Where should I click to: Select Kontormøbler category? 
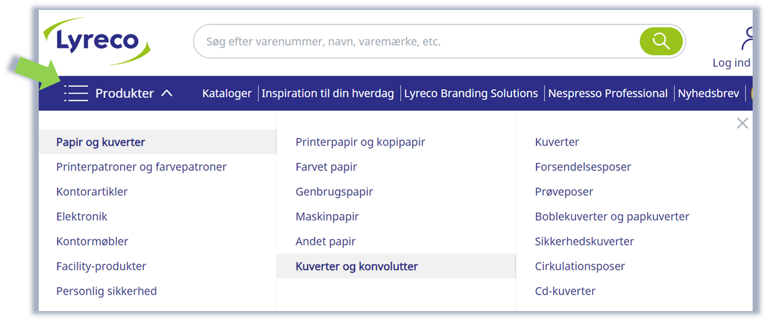92,242
